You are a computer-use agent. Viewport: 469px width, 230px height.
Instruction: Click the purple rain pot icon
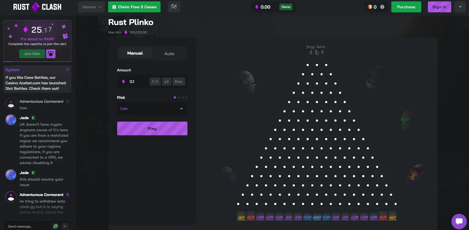coord(51,54)
